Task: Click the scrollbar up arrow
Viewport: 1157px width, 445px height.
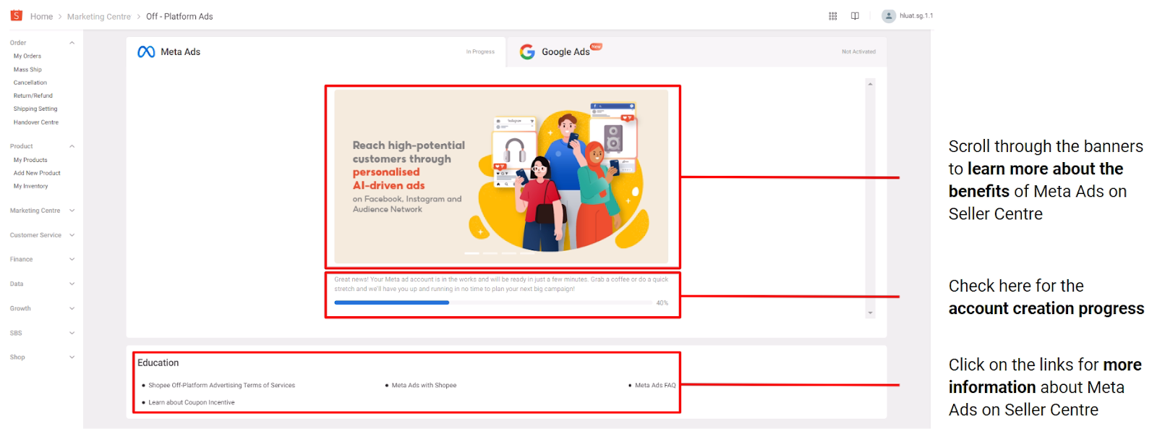Action: click(x=871, y=84)
